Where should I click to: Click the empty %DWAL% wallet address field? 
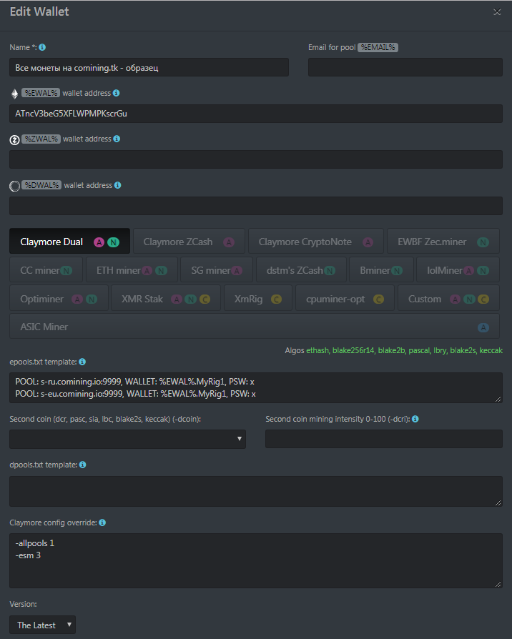(256, 206)
